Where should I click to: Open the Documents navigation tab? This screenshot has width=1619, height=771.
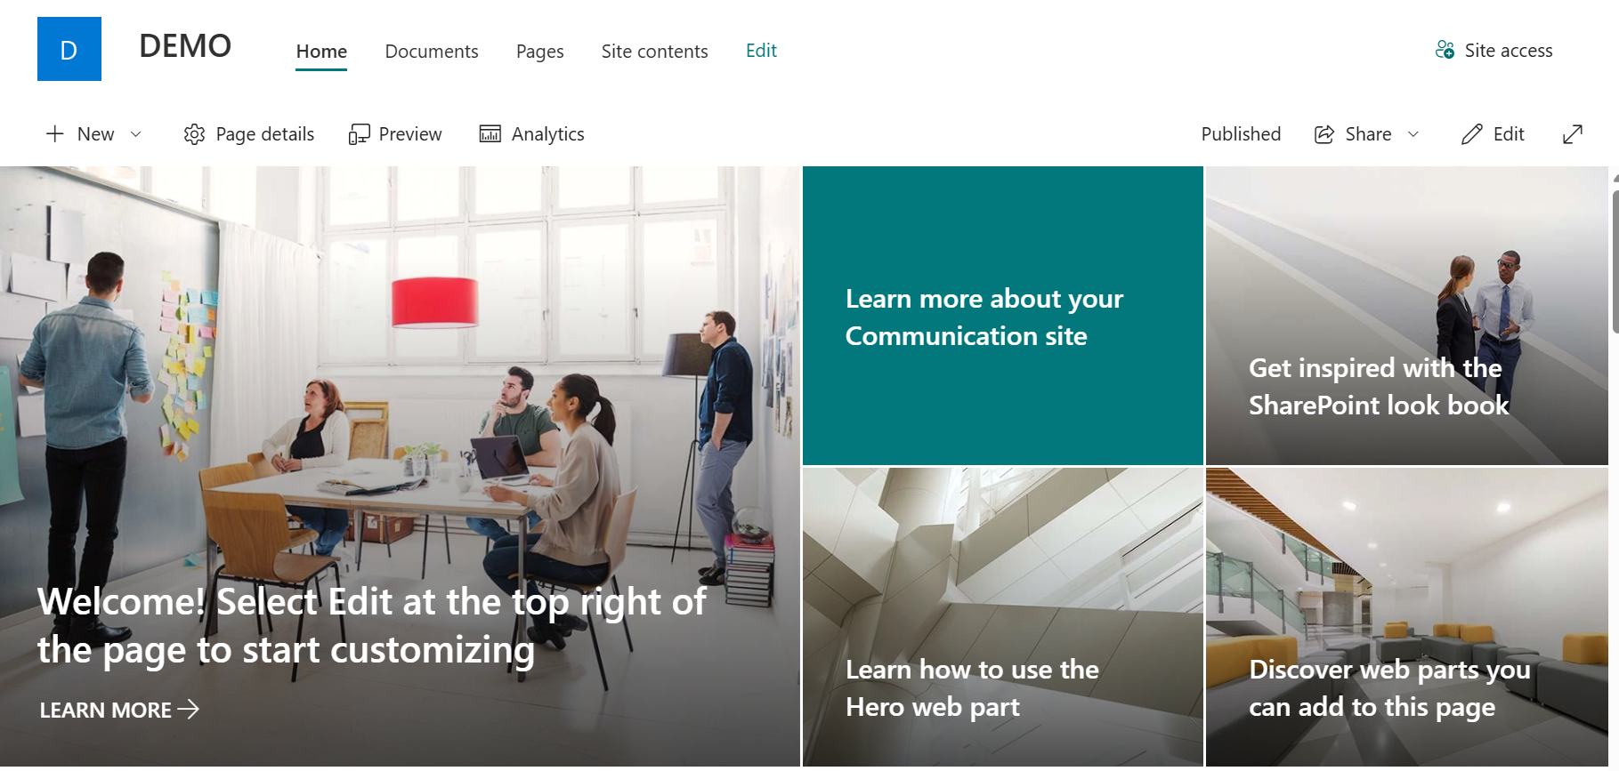(x=432, y=52)
